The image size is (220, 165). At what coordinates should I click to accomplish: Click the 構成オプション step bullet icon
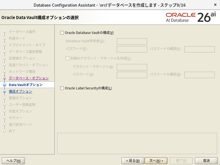(5, 92)
